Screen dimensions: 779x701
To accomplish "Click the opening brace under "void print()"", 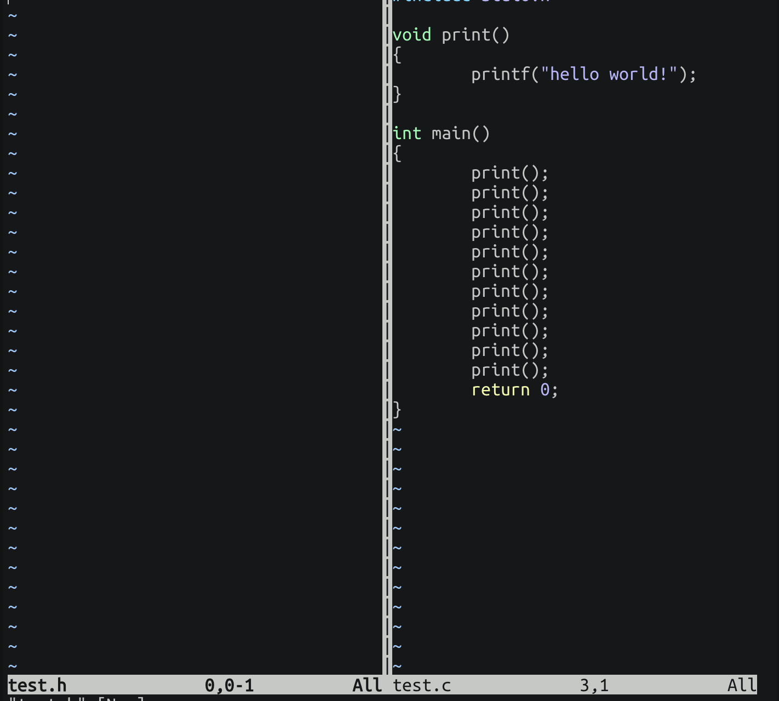I will tap(397, 55).
